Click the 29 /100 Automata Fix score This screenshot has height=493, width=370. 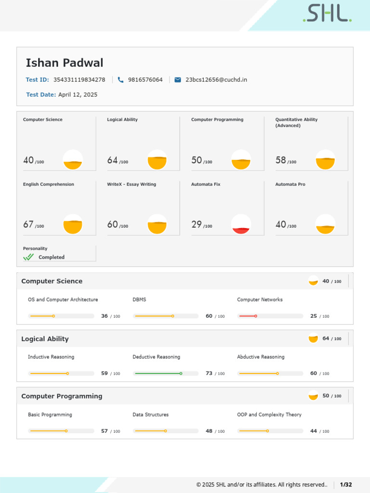202,224
